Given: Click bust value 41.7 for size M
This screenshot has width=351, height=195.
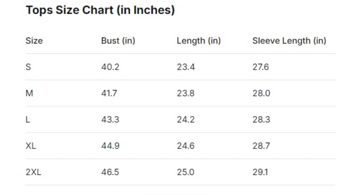Looking at the screenshot, I should click(x=109, y=93).
